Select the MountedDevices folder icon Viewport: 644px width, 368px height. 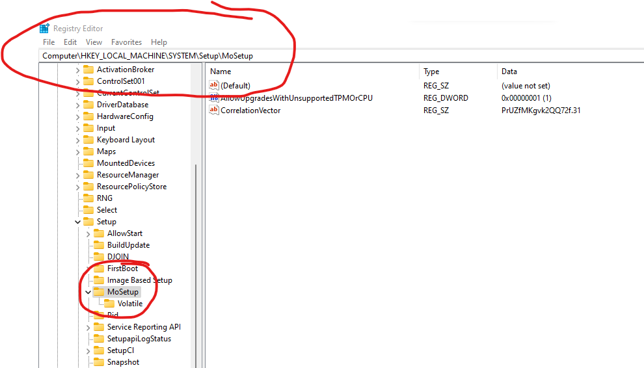(x=88, y=163)
